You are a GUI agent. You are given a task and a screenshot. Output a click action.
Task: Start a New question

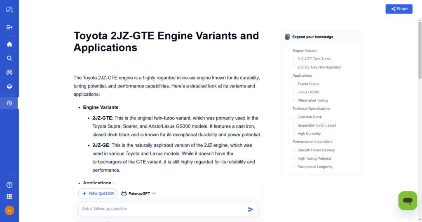[98, 193]
